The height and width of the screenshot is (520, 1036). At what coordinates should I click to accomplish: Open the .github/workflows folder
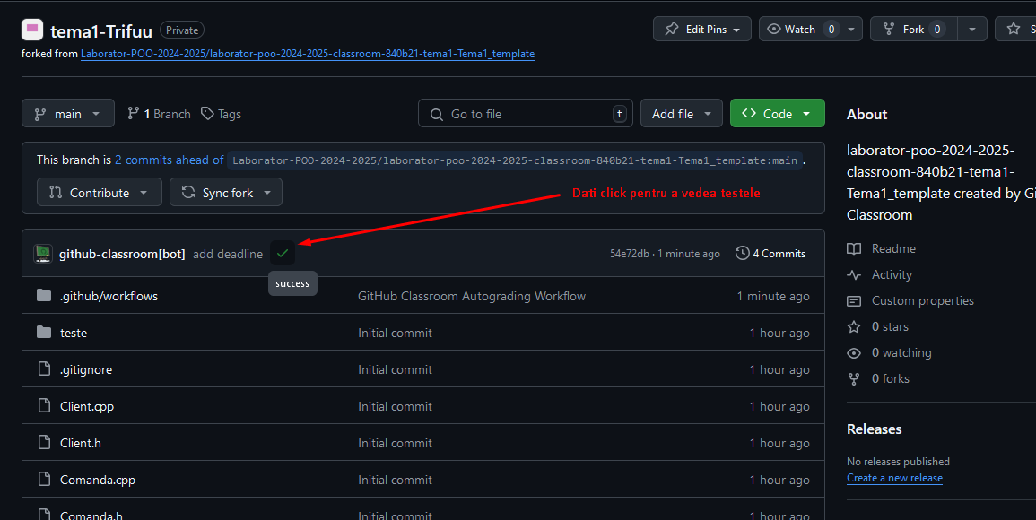(x=109, y=296)
